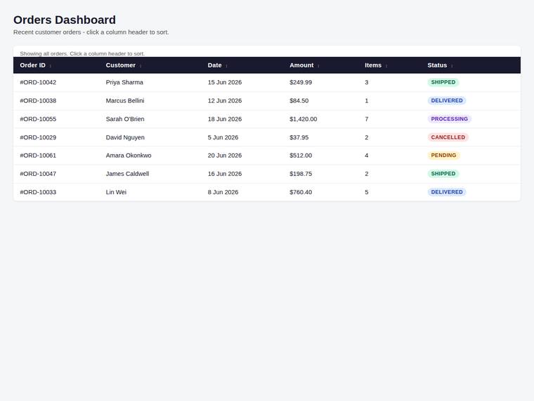Click customer name David Nguyen
Screen dimensions: 534x401
pos(125,137)
